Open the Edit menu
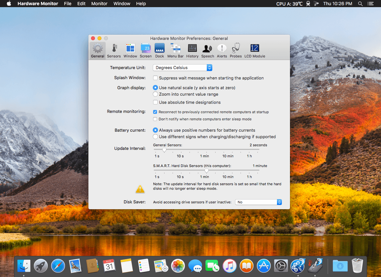 click(x=81, y=4)
